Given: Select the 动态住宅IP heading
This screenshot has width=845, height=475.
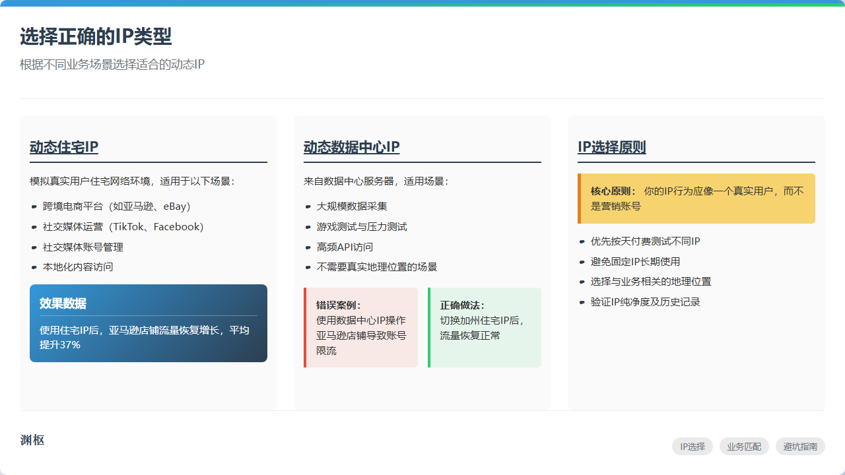Looking at the screenshot, I should click(64, 147).
